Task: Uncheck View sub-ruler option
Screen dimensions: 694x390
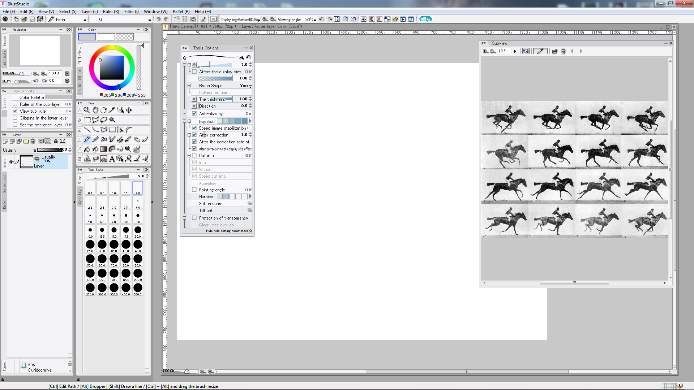Action: tap(15, 111)
